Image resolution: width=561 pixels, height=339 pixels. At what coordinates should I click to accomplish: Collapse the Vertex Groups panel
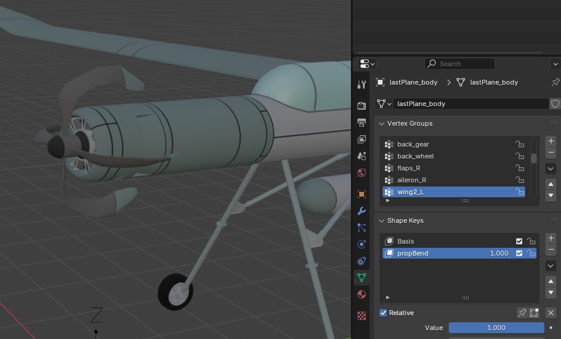[x=381, y=123]
